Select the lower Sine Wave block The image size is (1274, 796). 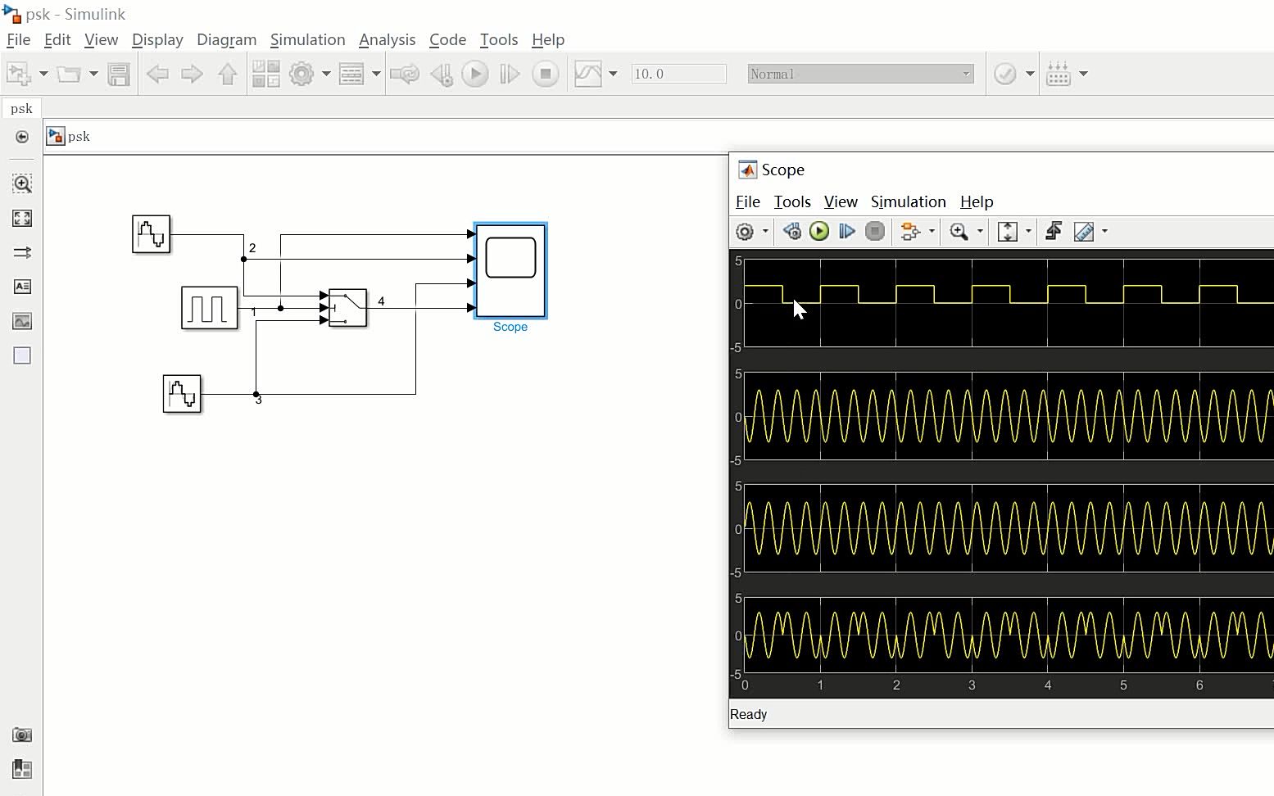pos(182,394)
